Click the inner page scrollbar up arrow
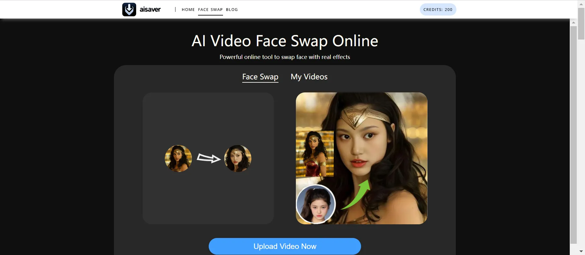Screen dimensions: 585x255 (573, 22)
